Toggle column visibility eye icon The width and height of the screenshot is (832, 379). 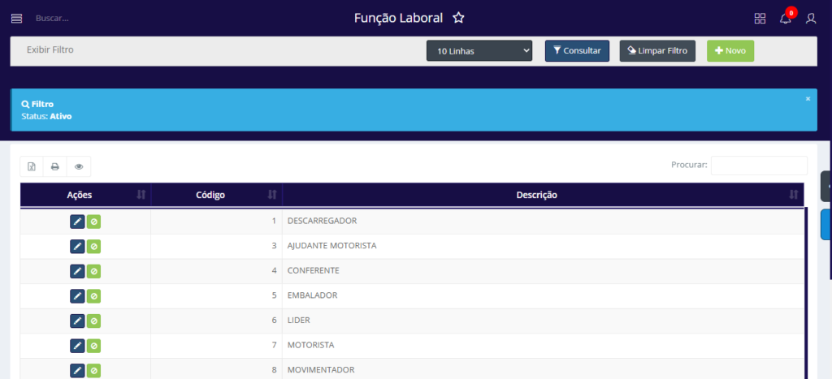click(x=79, y=166)
